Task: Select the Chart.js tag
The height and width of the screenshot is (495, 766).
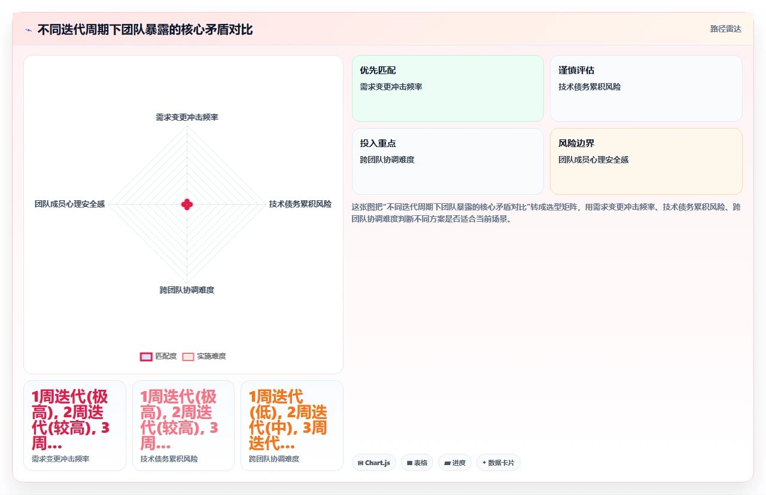Action: coord(374,463)
